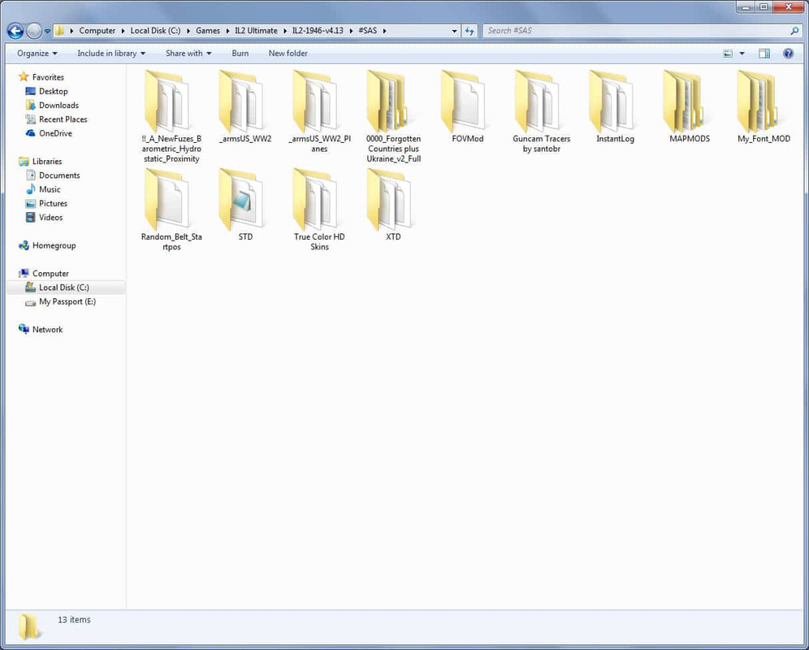809x650 pixels.
Task: Open address bar previous locations dropdown
Action: coord(454,31)
